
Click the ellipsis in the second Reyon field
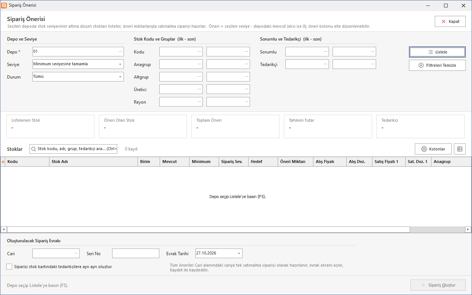246,102
